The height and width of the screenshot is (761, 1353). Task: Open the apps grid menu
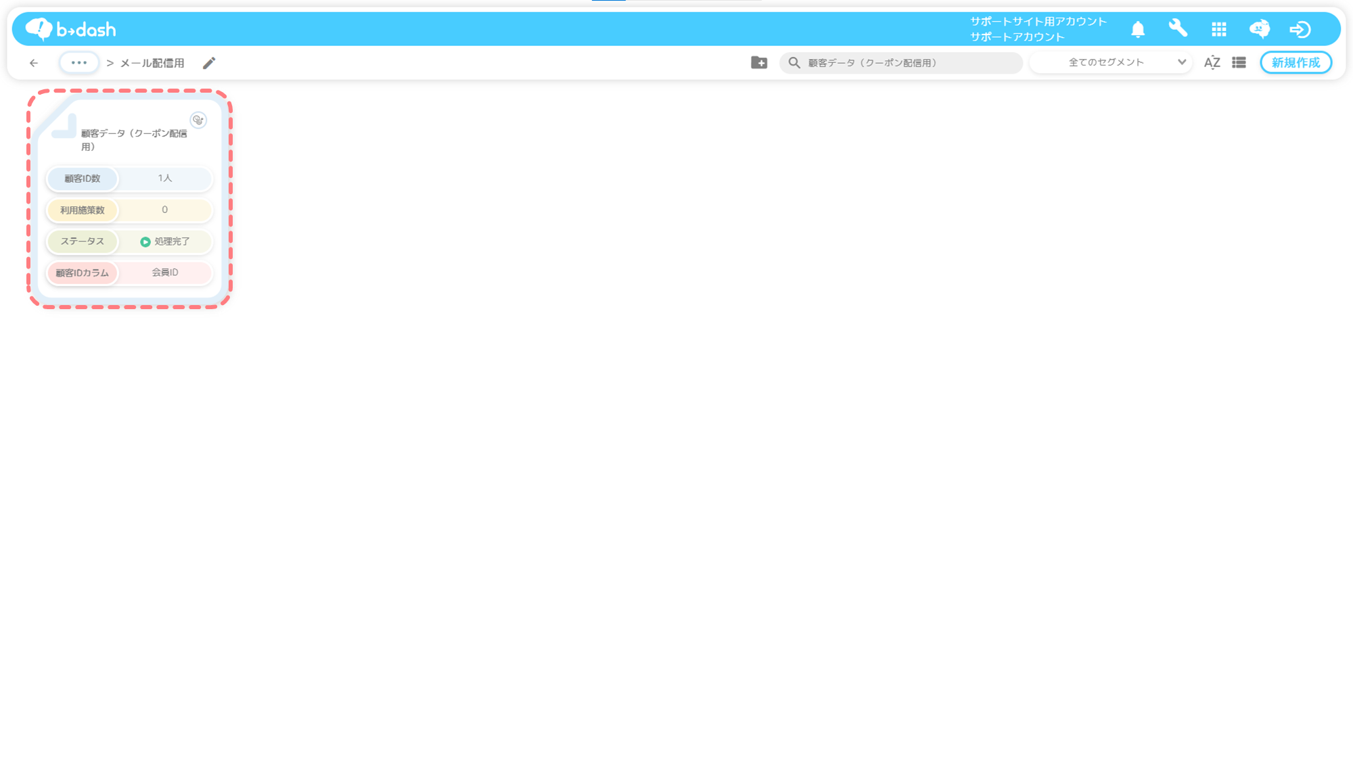pyautogui.click(x=1219, y=29)
